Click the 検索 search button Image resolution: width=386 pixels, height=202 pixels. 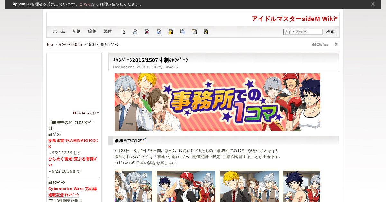(x=330, y=32)
